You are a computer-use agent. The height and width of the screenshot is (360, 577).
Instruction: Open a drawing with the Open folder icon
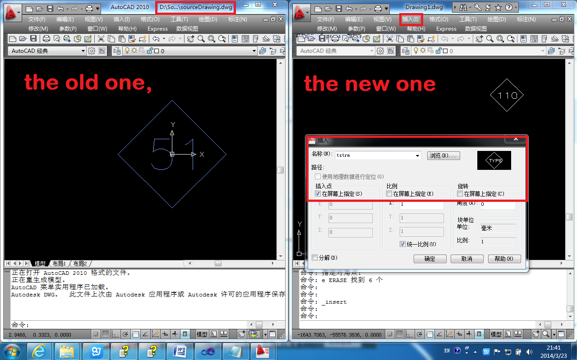tap(23, 39)
